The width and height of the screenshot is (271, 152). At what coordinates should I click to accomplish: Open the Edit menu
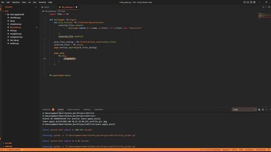click(8, 2)
